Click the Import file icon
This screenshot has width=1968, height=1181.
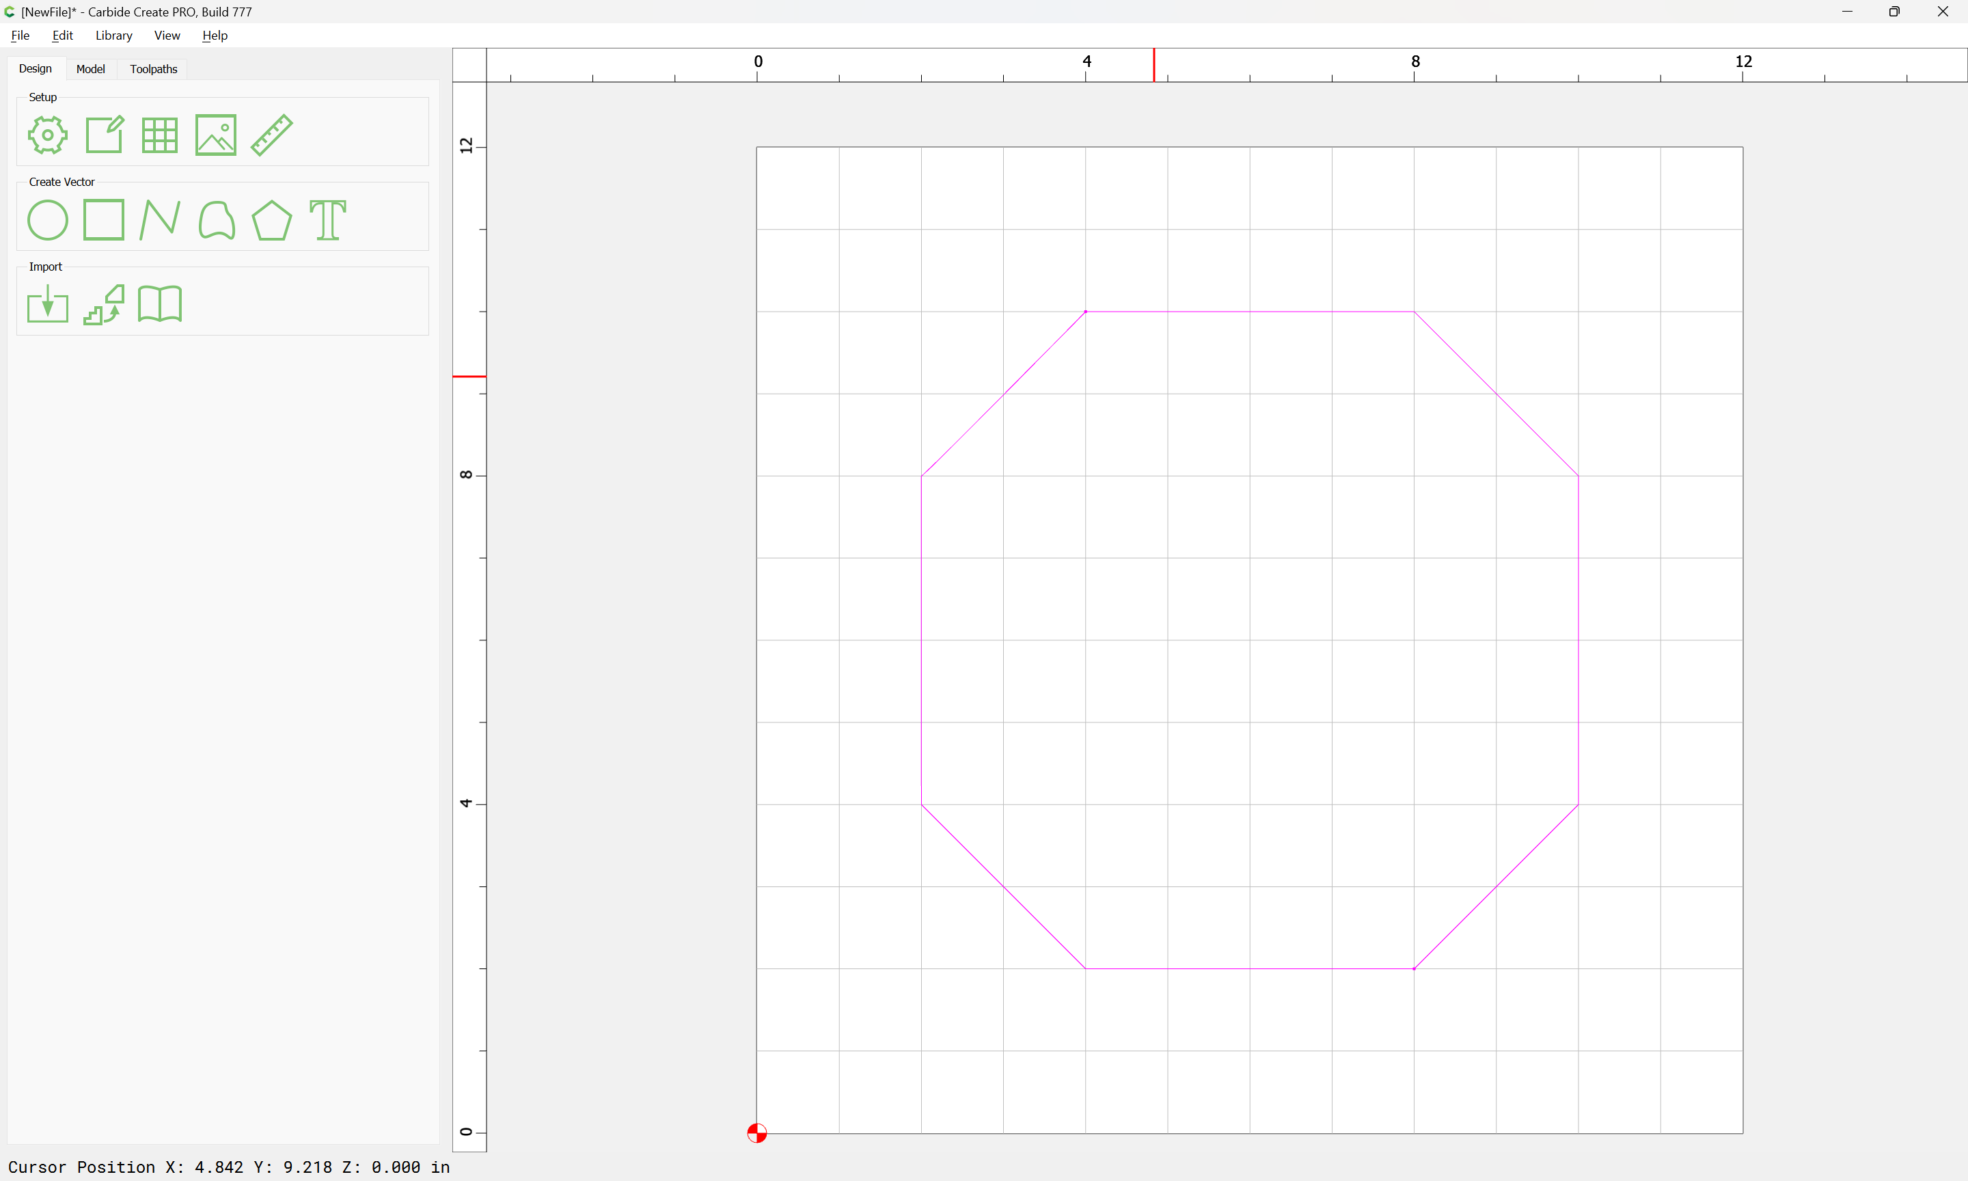point(48,304)
